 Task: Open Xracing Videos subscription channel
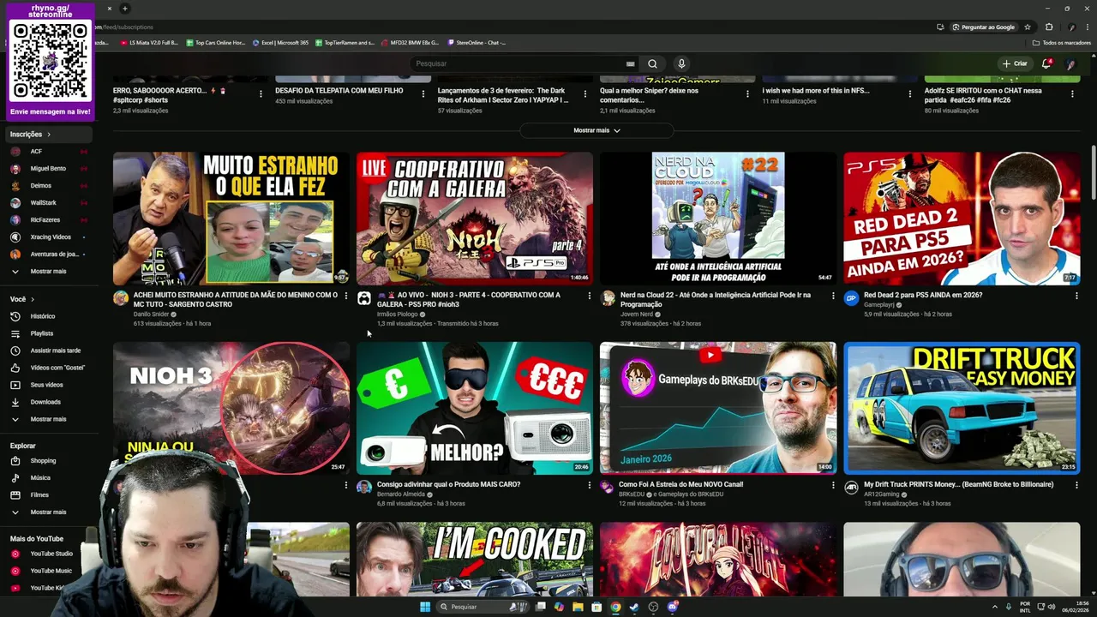coord(47,237)
